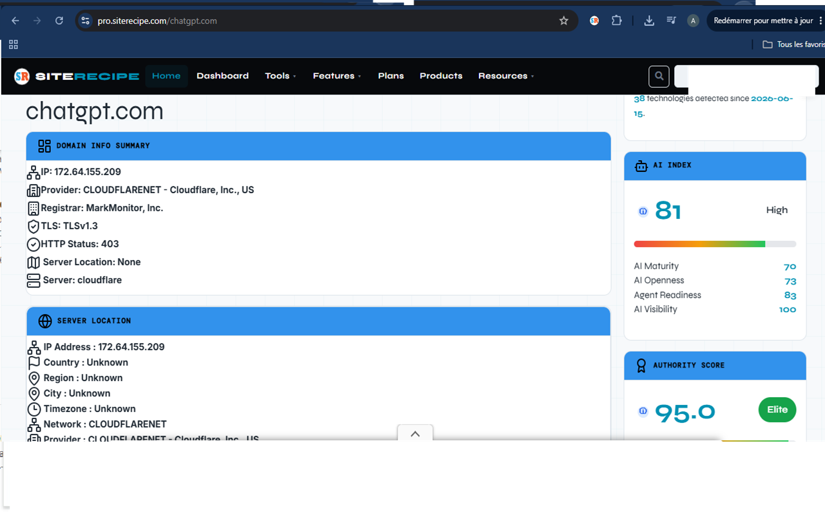Open the Dashboard nav item
Screen dimensions: 825x515
coord(222,76)
